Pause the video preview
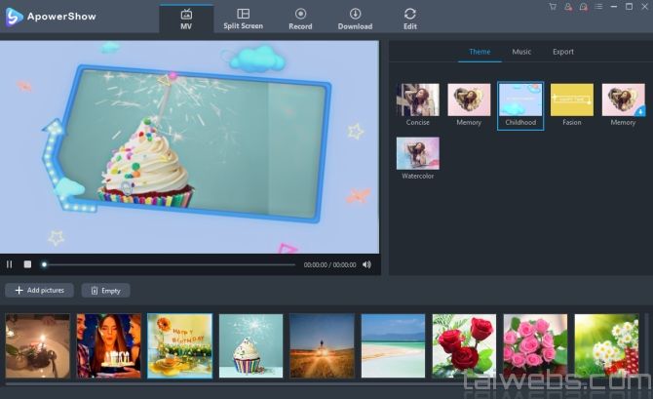Viewport: 653px width, 399px height. click(10, 264)
